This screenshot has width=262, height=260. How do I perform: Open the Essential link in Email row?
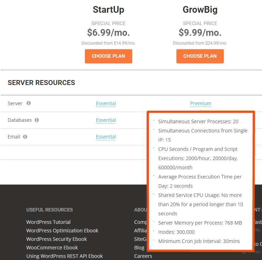click(106, 137)
